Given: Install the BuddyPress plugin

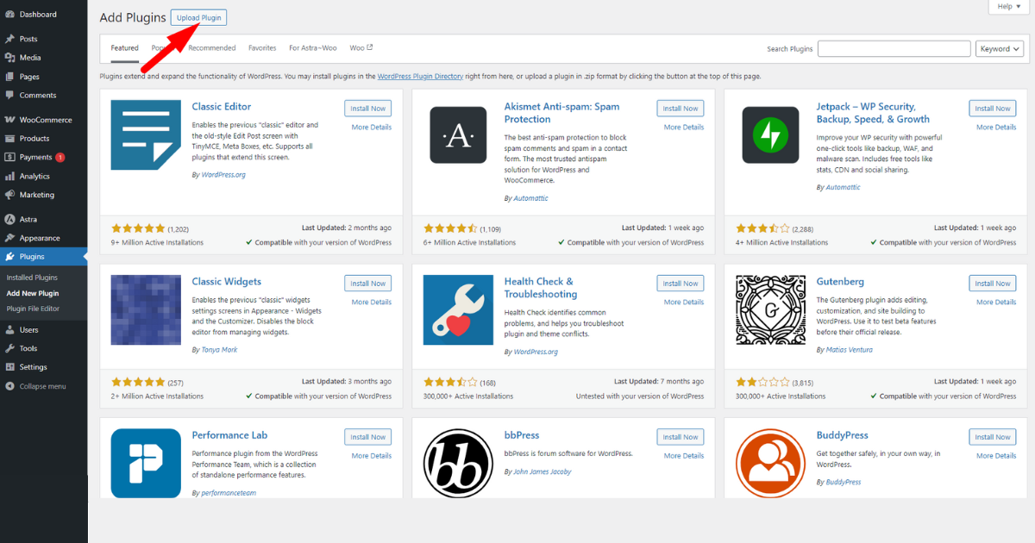Looking at the screenshot, I should click(993, 437).
